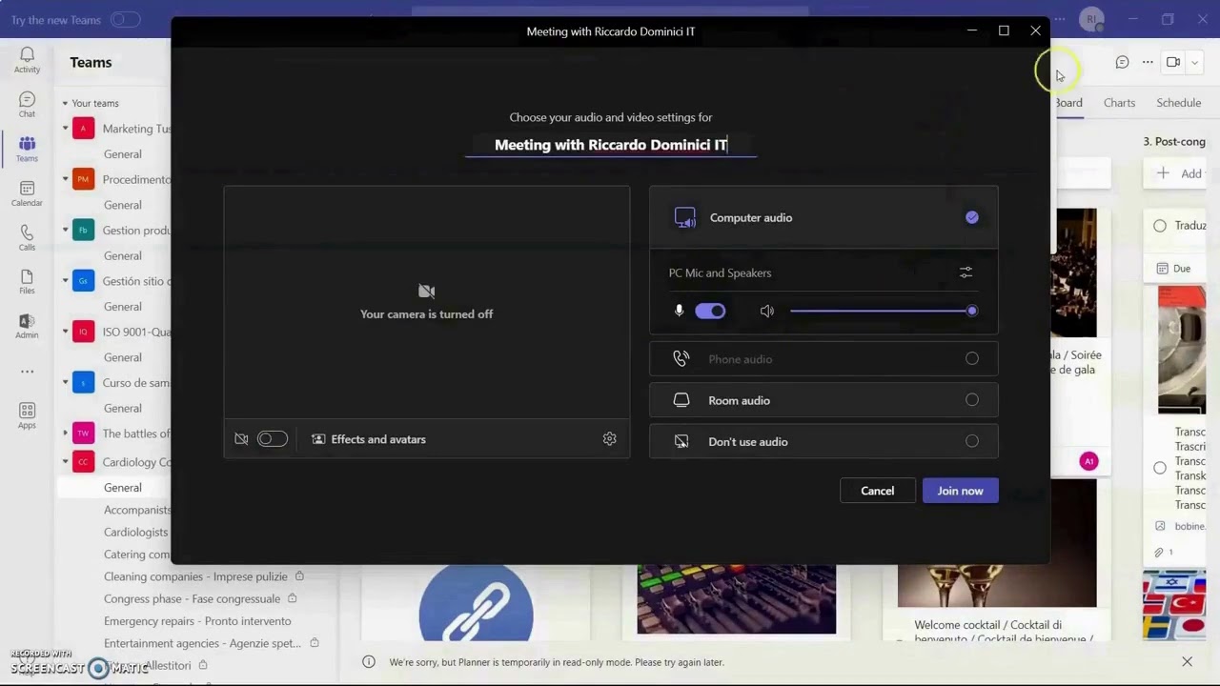Collapse the Gestión sitio team tree arrow
Screen dimensions: 1220x686
[x=65, y=281]
